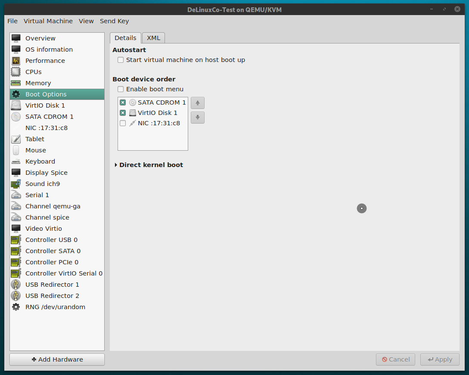
Task: Click the RNG /dev/urandom gear icon
Action: pos(16,307)
